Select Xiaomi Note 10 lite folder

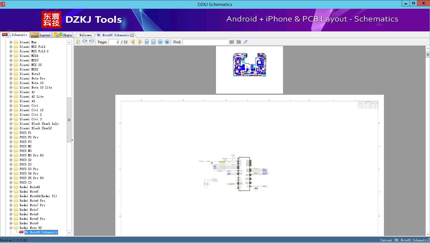pos(36,87)
